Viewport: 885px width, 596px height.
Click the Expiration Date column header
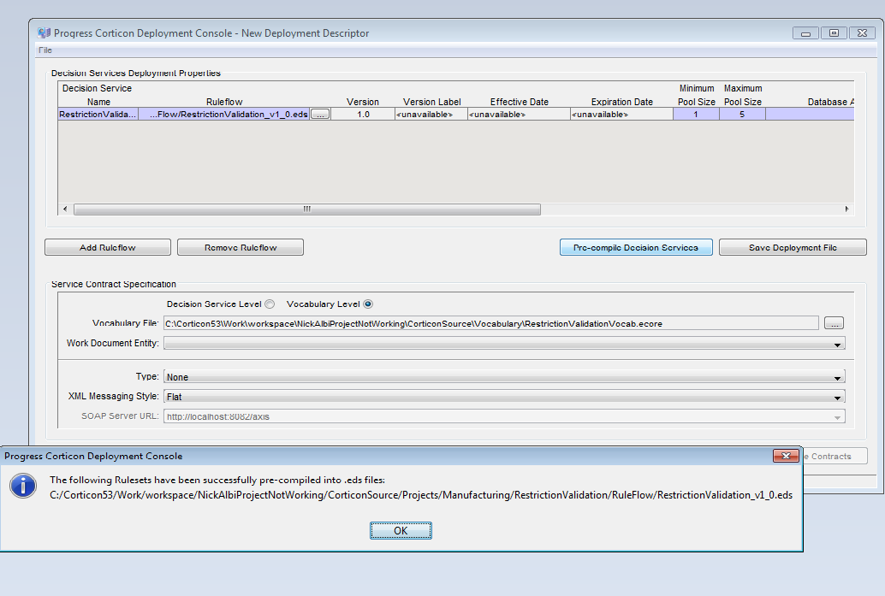click(622, 102)
